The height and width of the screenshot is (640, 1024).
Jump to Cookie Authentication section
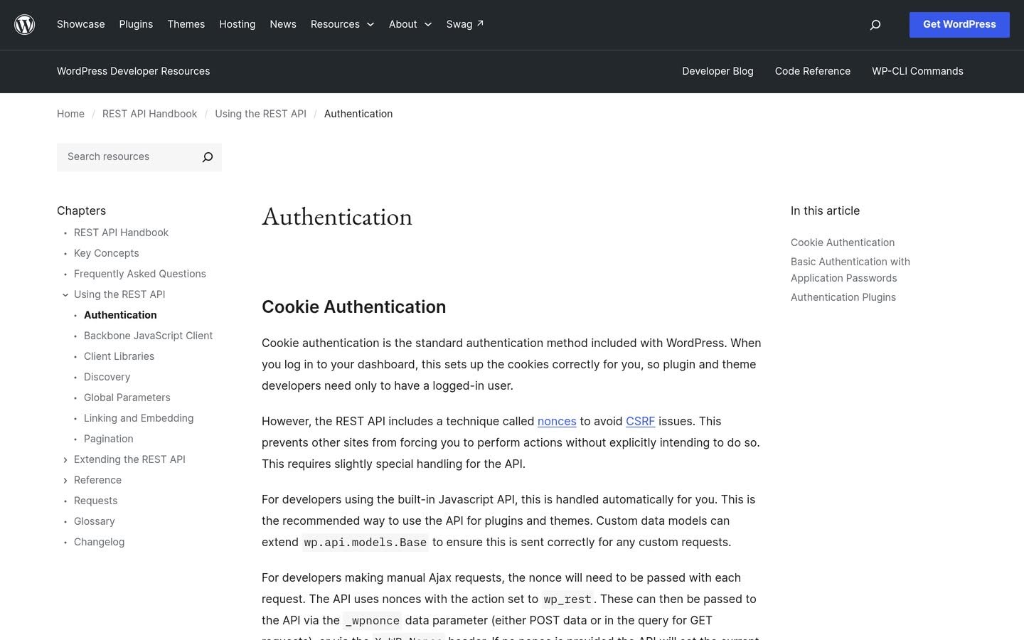pyautogui.click(x=843, y=242)
